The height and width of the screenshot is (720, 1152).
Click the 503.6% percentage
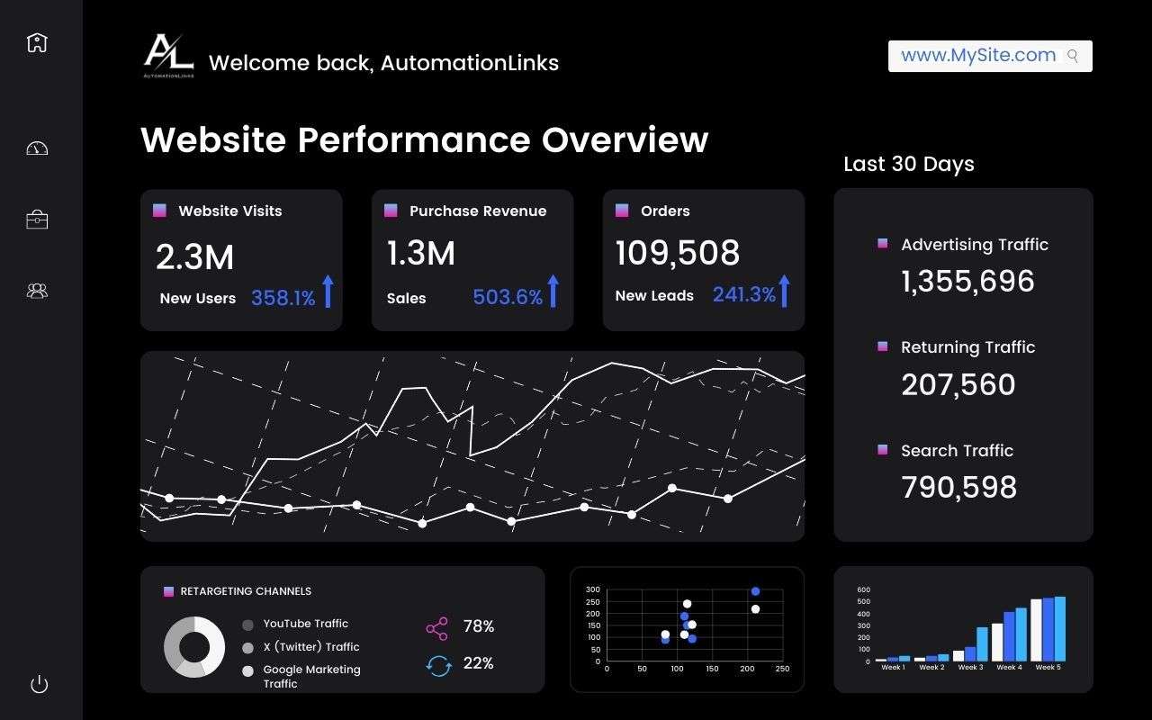coord(508,297)
